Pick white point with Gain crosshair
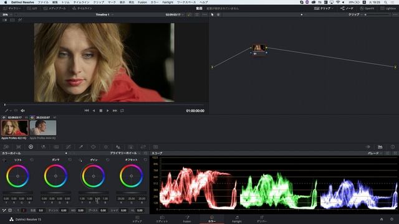This screenshot has width=399, height=224. (x=80, y=160)
